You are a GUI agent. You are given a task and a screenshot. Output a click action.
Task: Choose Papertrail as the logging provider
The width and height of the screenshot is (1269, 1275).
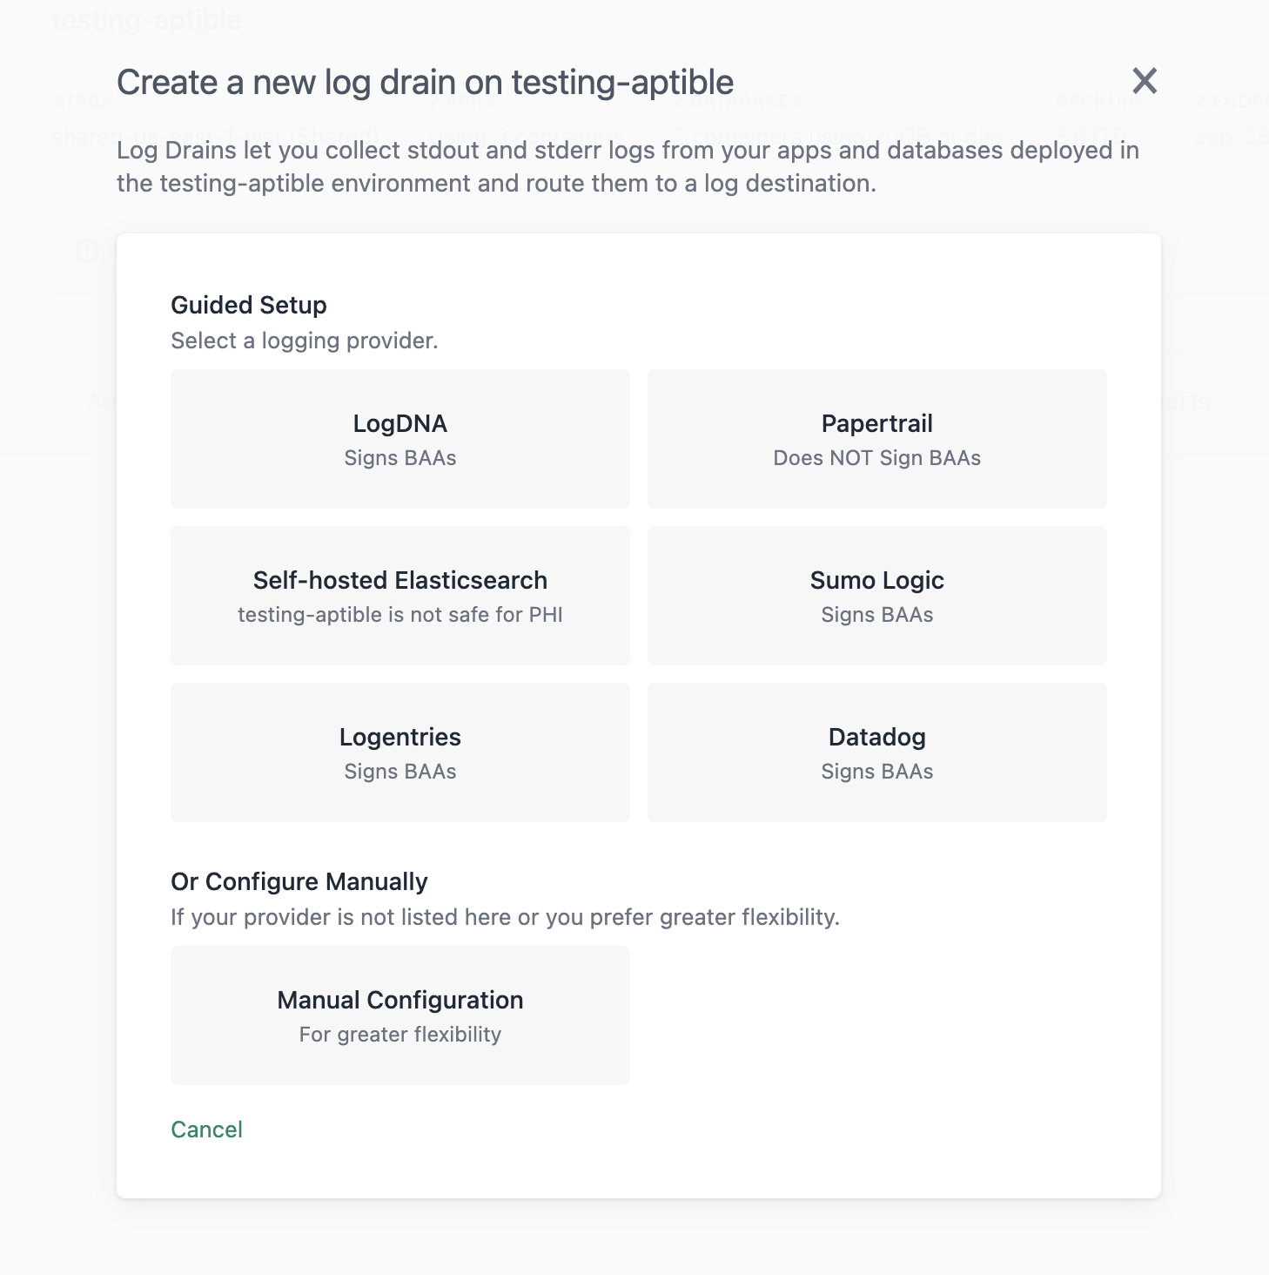(877, 439)
